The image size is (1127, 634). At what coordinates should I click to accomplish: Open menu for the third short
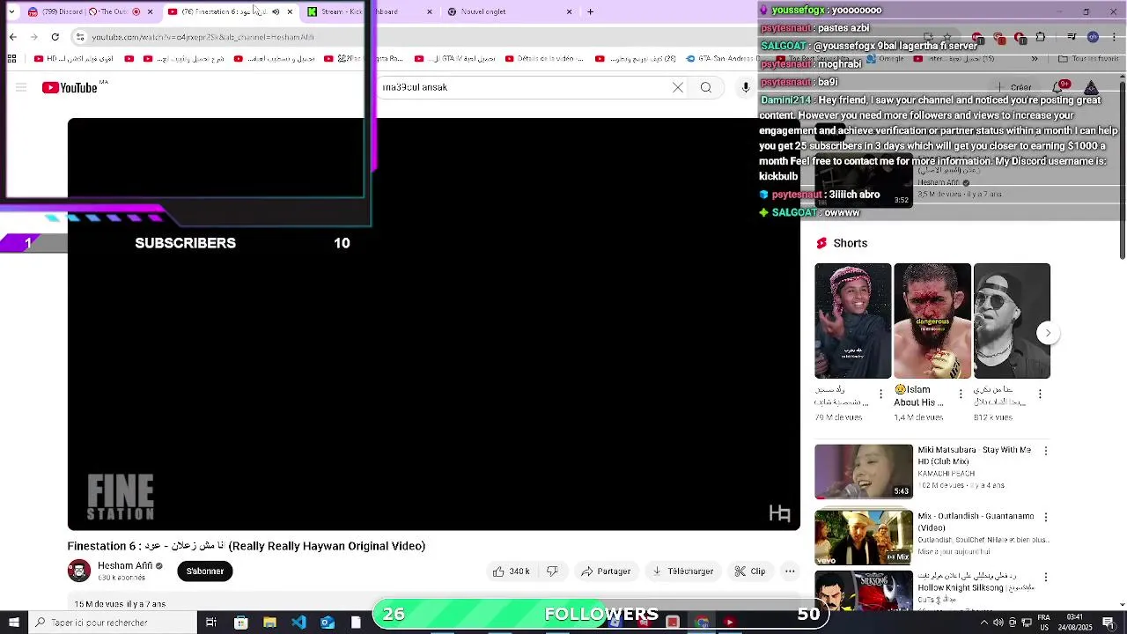point(1040,394)
